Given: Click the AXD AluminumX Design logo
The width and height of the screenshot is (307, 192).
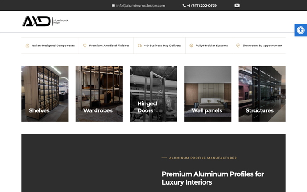Looking at the screenshot, I should (45, 21).
